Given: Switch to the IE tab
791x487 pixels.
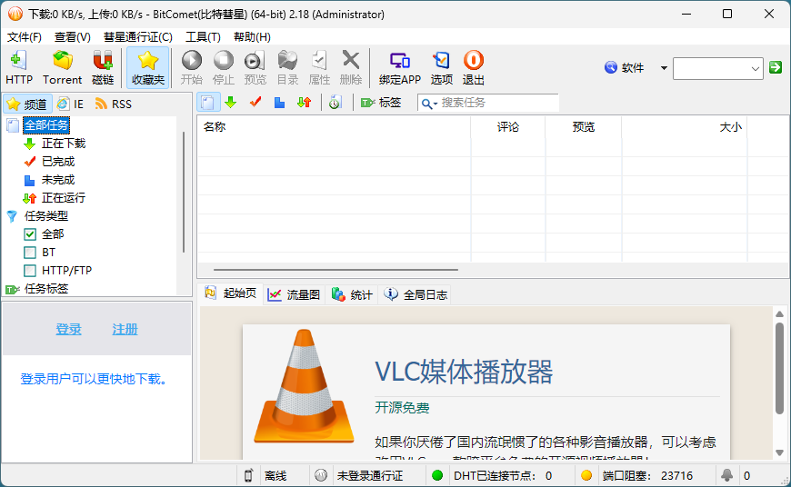Looking at the screenshot, I should (70, 104).
